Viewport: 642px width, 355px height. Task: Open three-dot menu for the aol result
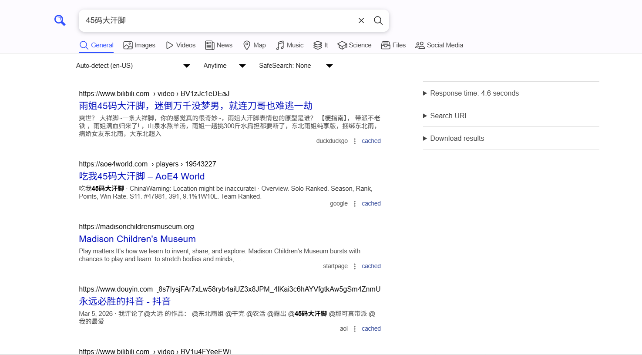pyautogui.click(x=355, y=329)
